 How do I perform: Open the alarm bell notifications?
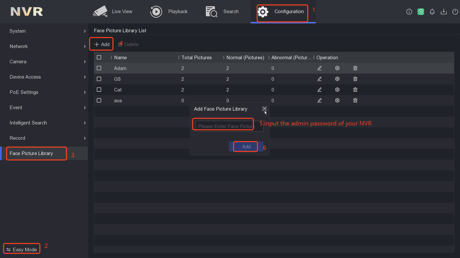(432, 12)
